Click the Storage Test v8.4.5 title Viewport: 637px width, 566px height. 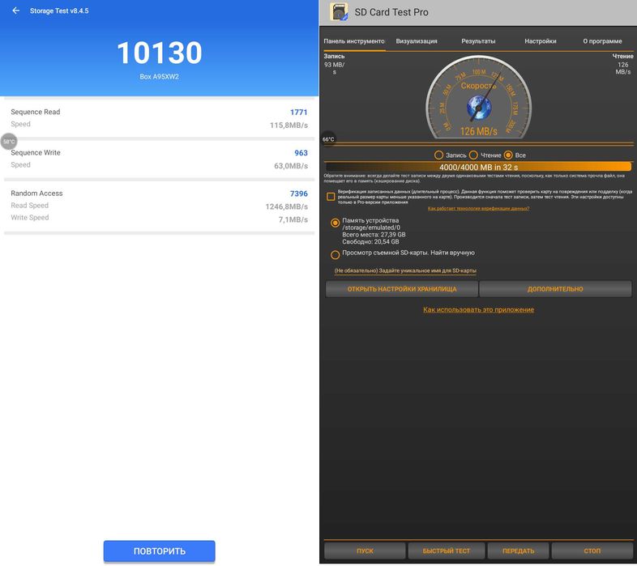click(x=59, y=11)
